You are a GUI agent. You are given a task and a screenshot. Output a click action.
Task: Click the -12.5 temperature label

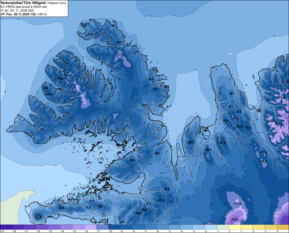237,204
